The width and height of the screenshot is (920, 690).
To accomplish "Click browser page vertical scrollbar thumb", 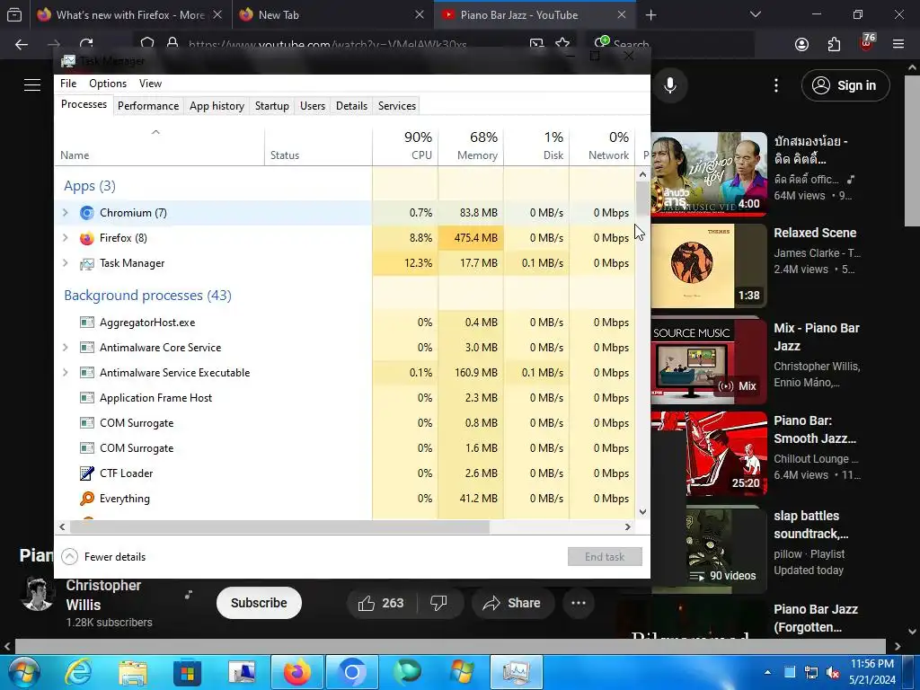I will click(x=913, y=153).
